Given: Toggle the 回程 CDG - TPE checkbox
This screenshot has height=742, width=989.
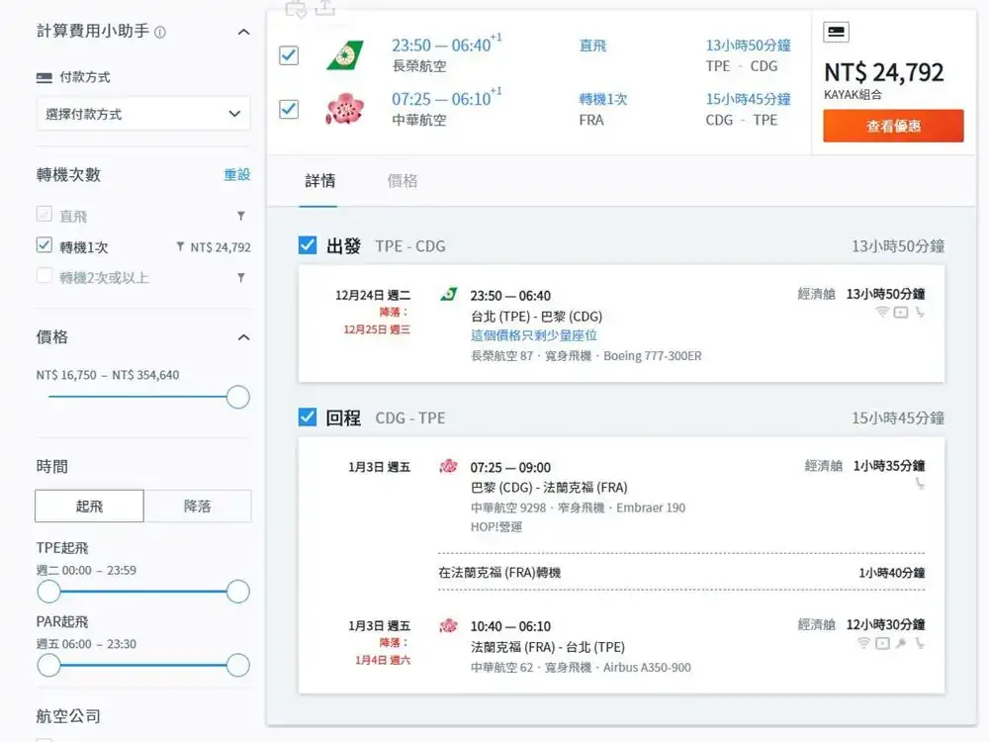Looking at the screenshot, I should pyautogui.click(x=308, y=417).
